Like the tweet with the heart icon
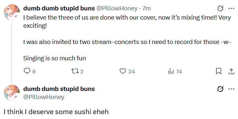 (123, 71)
